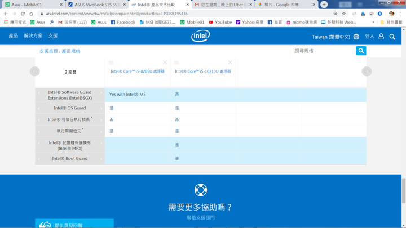Open browser home page icon
Image resolution: width=406 pixels, height=228 pixels.
pyautogui.click(x=31, y=14)
